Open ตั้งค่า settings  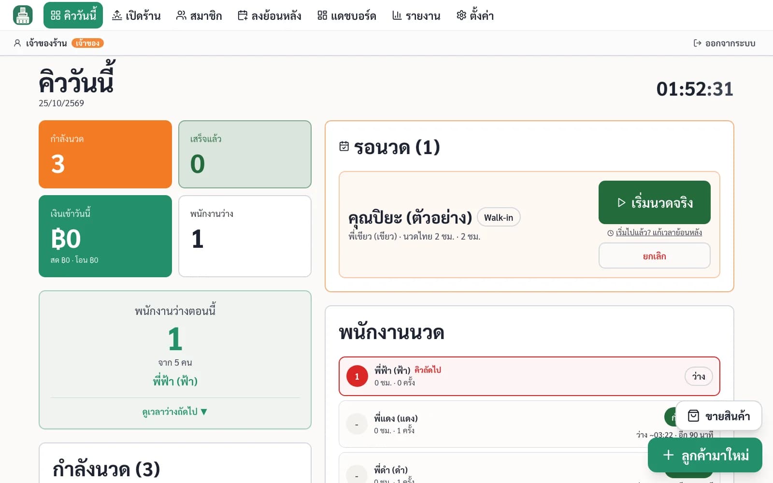click(x=475, y=15)
